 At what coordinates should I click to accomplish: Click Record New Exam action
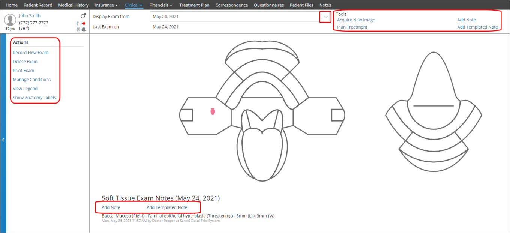click(31, 53)
